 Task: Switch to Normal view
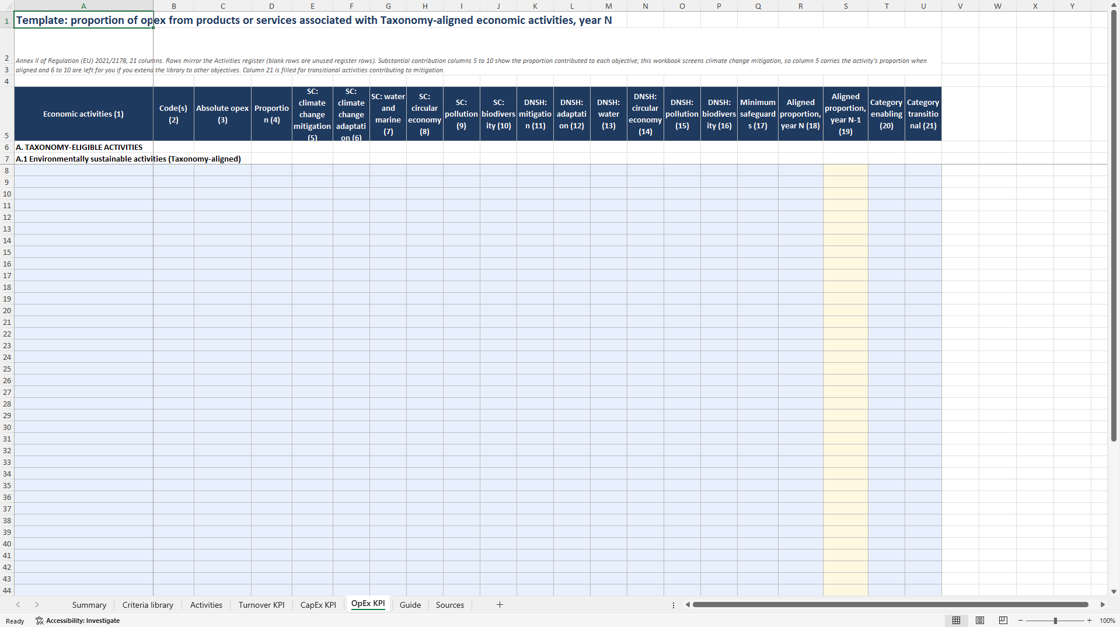pos(957,621)
